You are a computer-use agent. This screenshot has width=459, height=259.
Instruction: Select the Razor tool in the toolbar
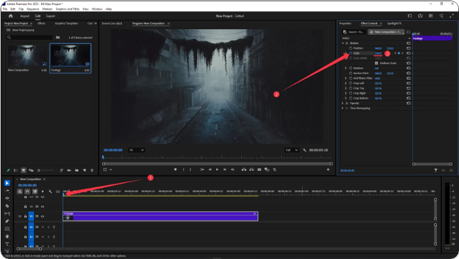(x=7, y=206)
